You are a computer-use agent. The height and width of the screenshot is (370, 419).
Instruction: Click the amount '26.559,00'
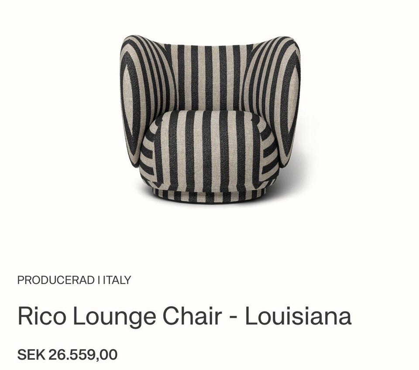tap(83, 355)
